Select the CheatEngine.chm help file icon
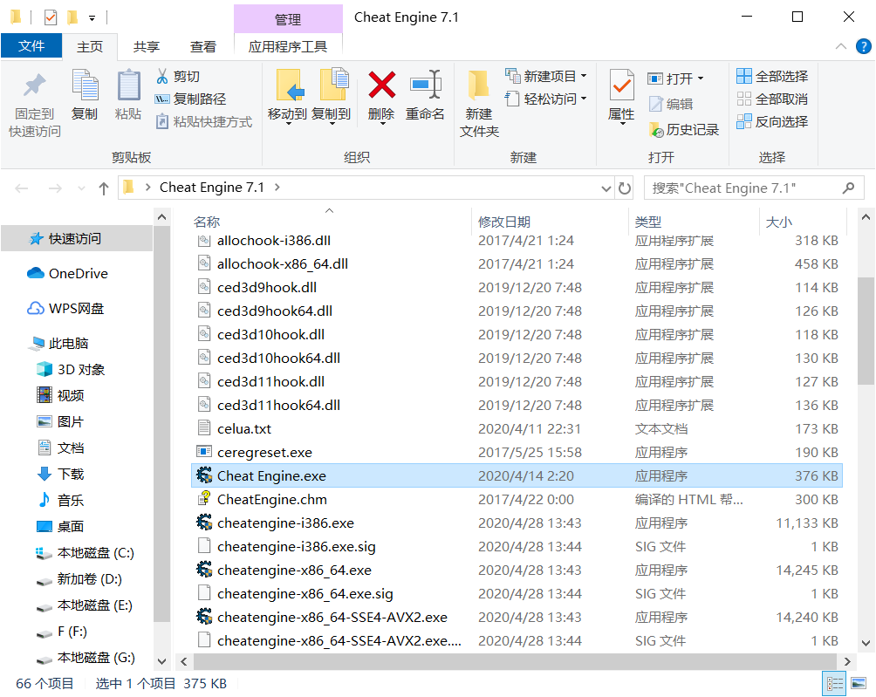The height and width of the screenshot is (697, 876). [204, 499]
